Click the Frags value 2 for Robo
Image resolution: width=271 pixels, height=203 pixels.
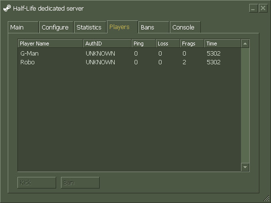coord(184,62)
